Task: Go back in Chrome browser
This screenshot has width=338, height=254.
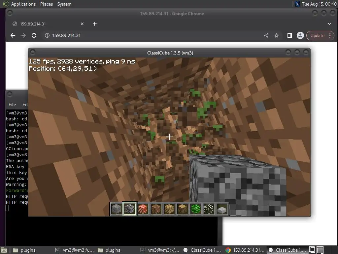Action: pyautogui.click(x=13, y=35)
